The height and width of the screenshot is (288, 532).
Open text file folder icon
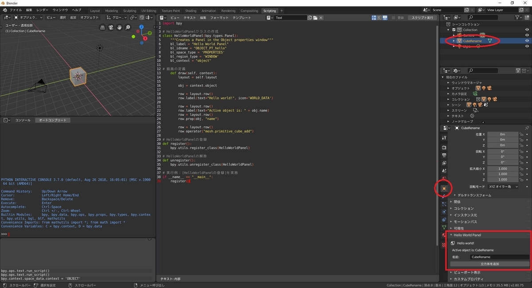click(x=315, y=18)
